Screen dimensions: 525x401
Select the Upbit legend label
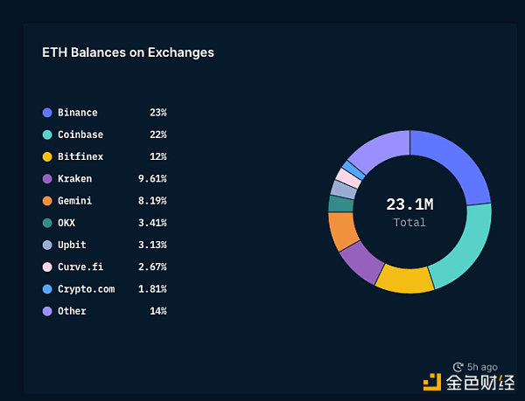[72, 245]
